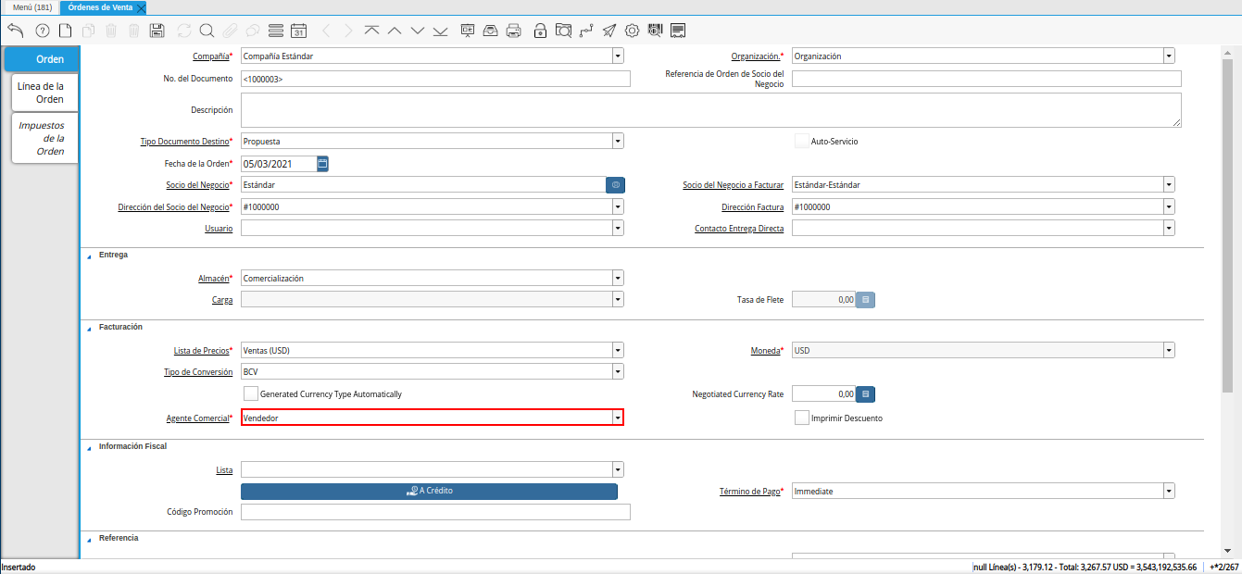Expand the Almacén dropdown list
Image resolution: width=1242 pixels, height=574 pixels.
pyautogui.click(x=617, y=278)
